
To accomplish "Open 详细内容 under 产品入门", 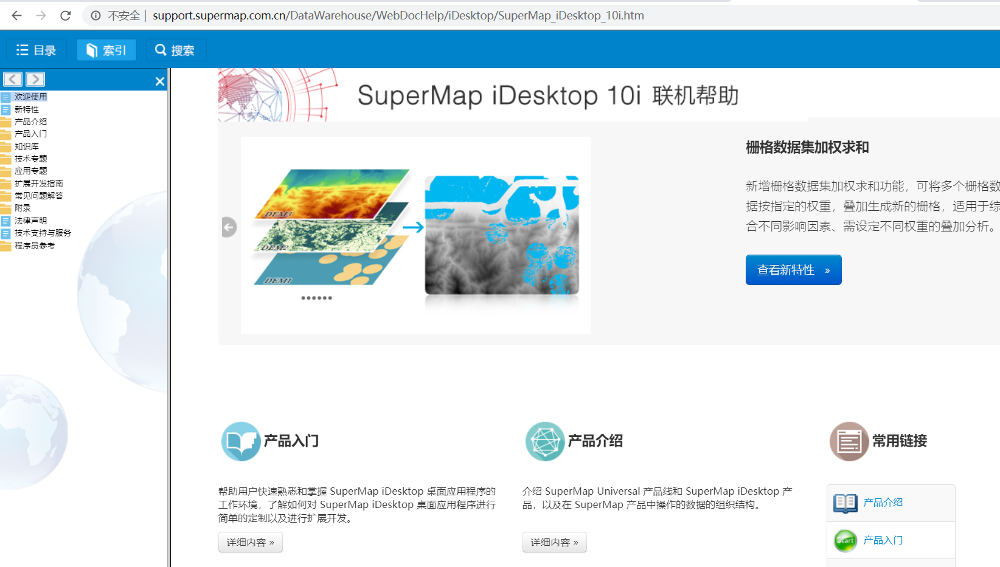I will [x=251, y=542].
